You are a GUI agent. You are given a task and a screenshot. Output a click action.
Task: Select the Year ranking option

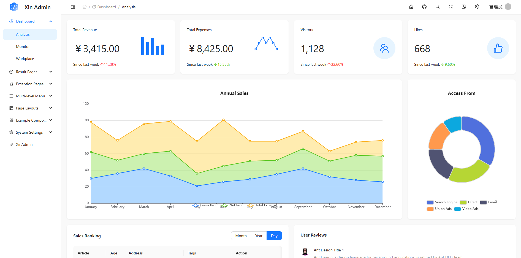tap(259, 236)
